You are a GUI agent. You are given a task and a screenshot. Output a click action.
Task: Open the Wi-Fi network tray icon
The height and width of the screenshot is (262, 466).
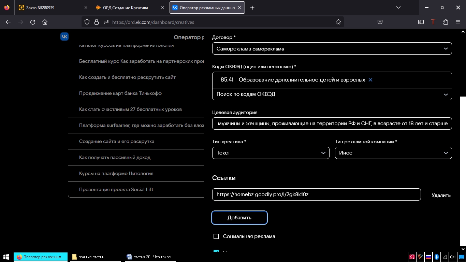(x=445, y=257)
